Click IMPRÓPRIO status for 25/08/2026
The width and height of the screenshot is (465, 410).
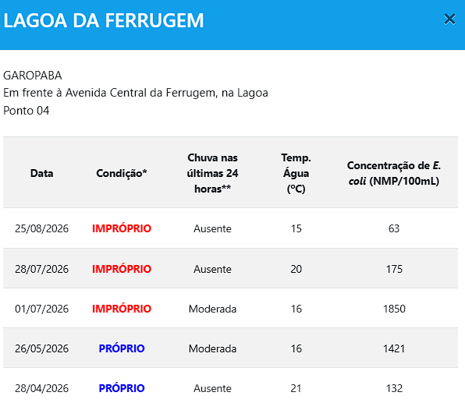coord(122,228)
